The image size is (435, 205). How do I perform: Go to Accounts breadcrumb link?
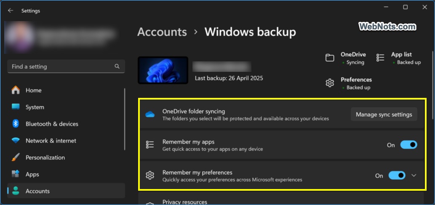pyautogui.click(x=162, y=32)
